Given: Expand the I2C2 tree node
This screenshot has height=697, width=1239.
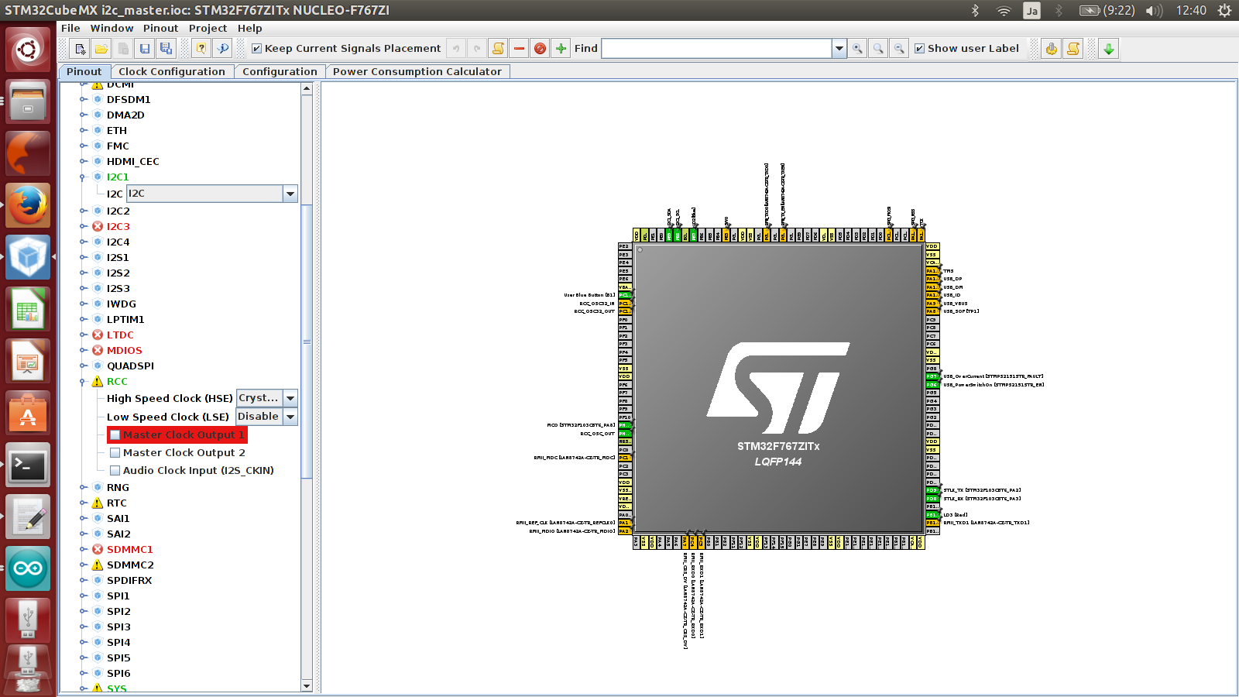Looking at the screenshot, I should pos(84,211).
